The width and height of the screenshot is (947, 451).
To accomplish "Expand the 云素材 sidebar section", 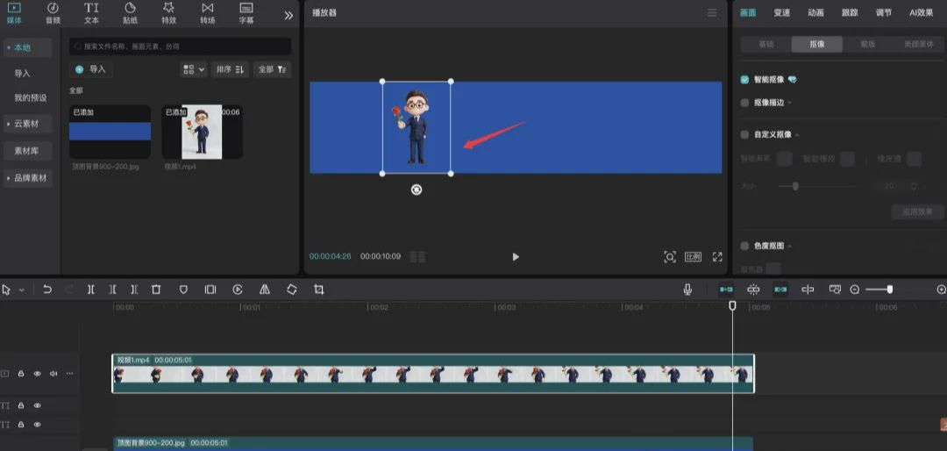I will coord(27,124).
